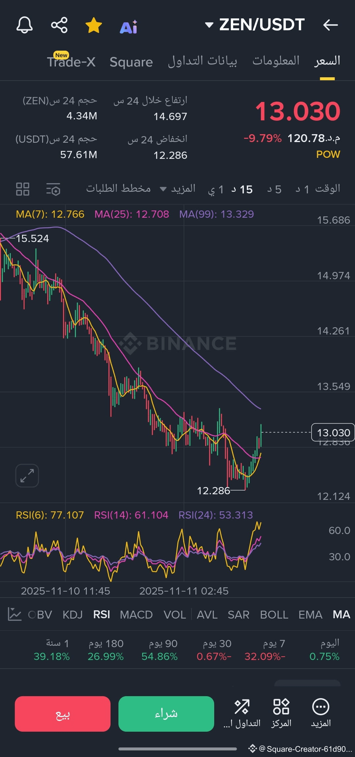Expand the ZEN/USDT pair selector

255,25
